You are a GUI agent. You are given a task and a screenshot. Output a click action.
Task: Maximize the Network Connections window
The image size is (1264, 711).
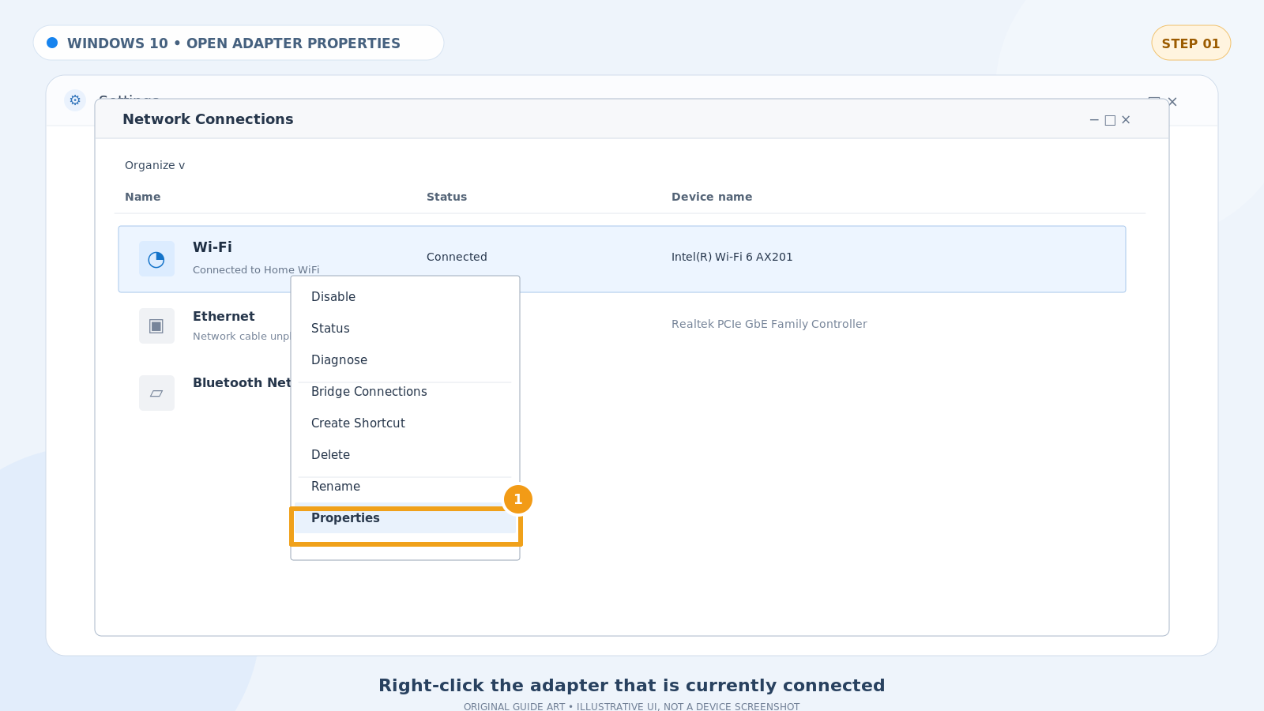[x=1110, y=120]
